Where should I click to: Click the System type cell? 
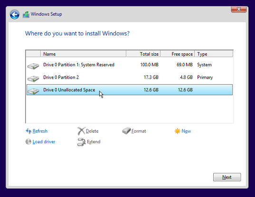click(204, 65)
